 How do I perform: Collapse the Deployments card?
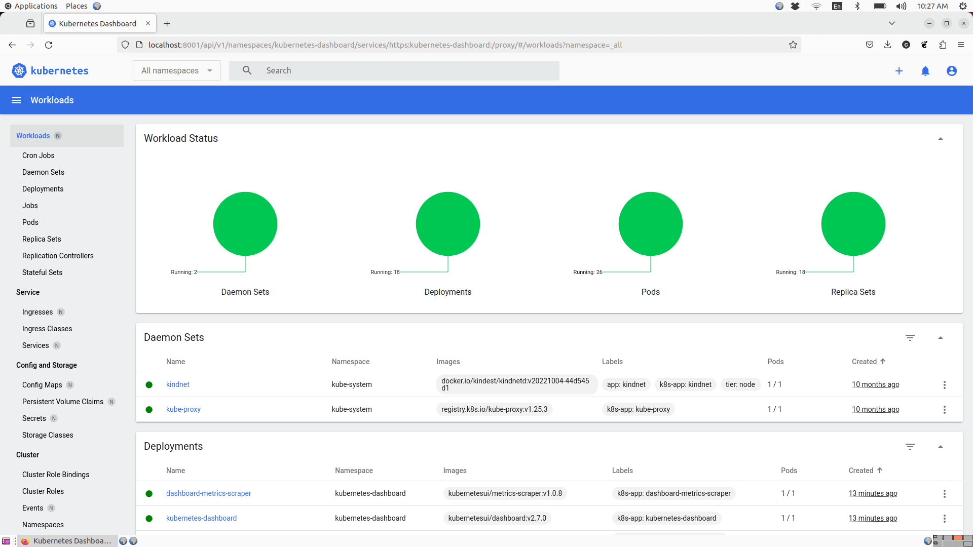(941, 447)
